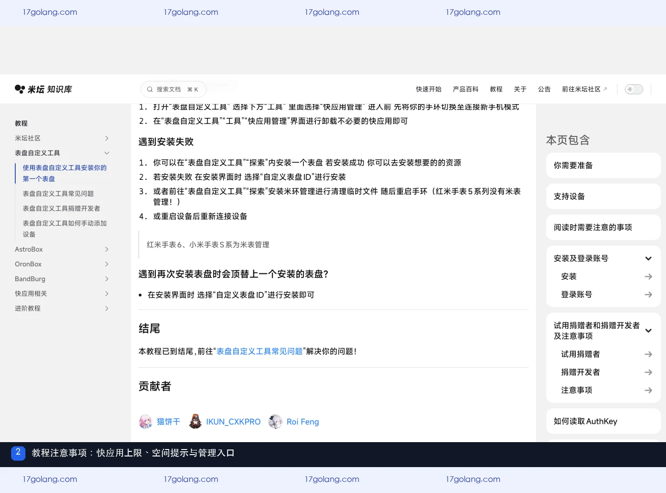Select 使用表盘自定义工具安装你的第一个表盘 sidebar page
666x493 pixels.
point(65,173)
